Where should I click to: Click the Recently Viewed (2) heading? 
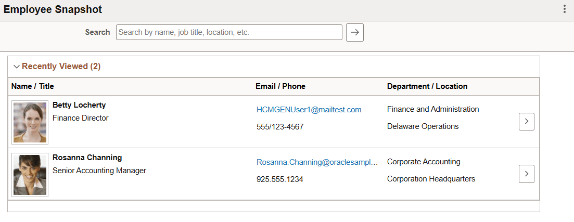point(61,67)
